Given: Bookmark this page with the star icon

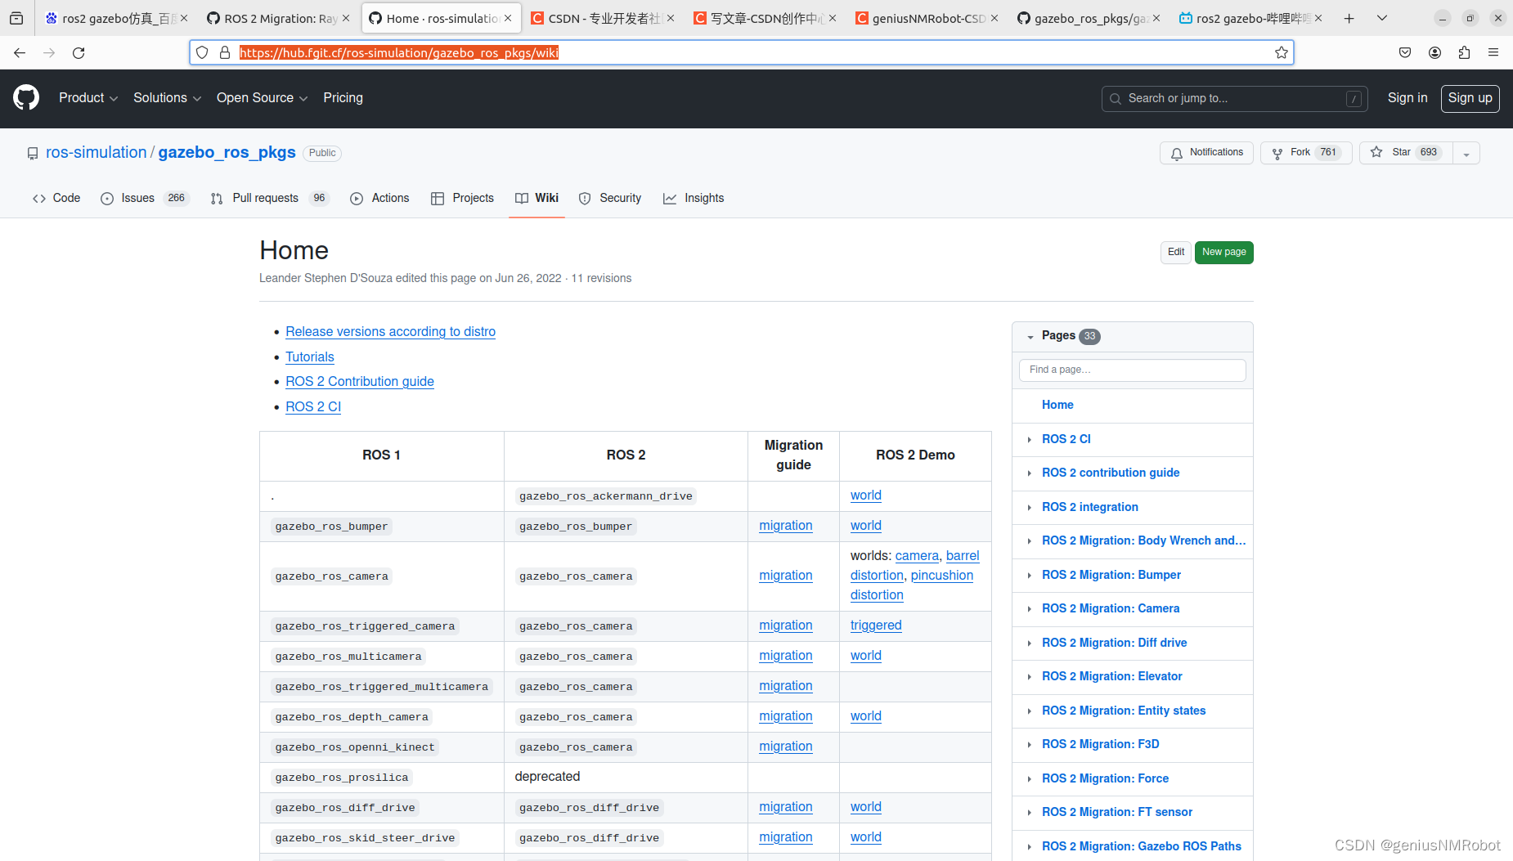Looking at the screenshot, I should 1281,52.
